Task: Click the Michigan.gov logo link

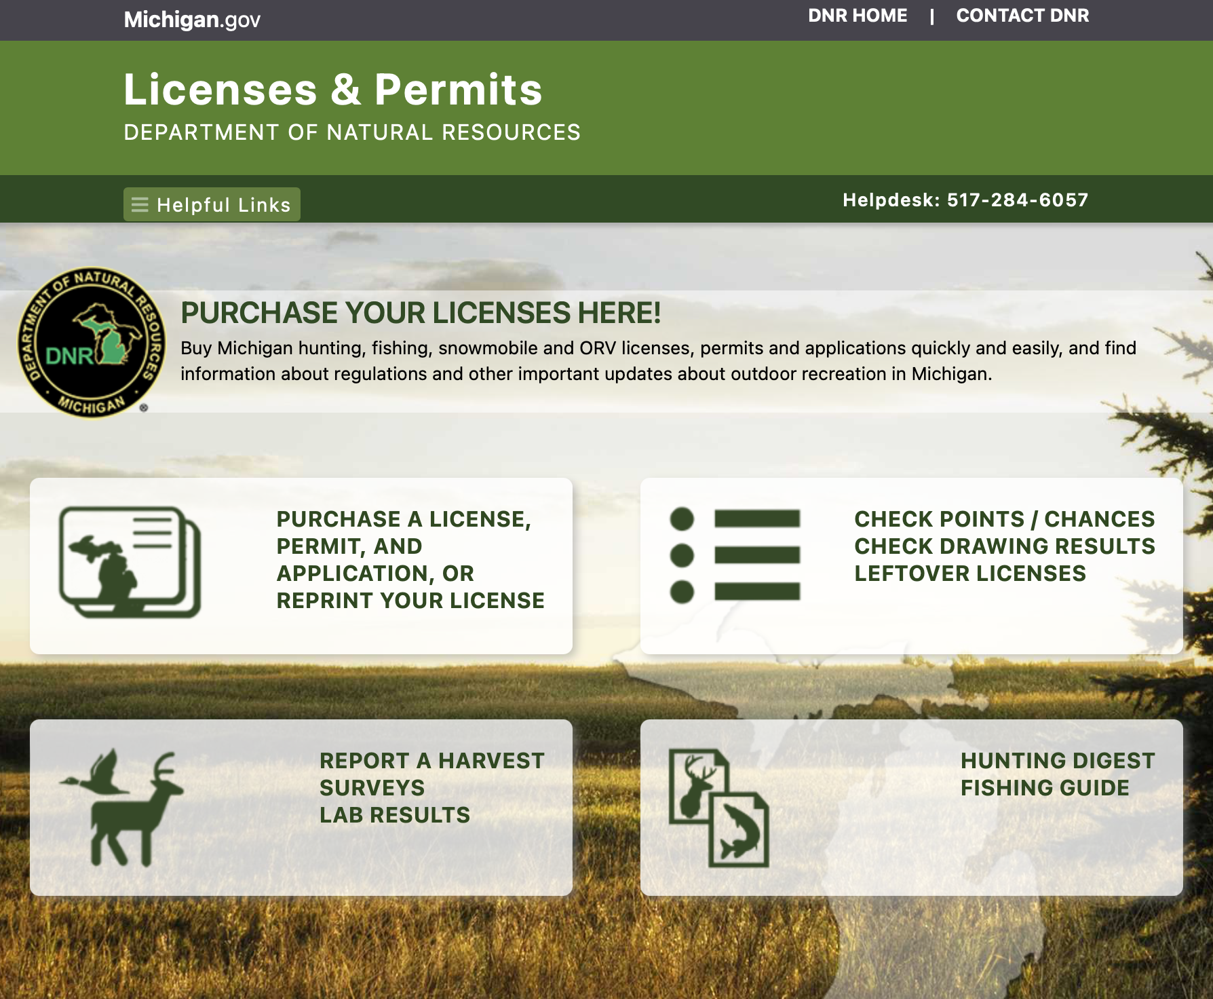Action: pyautogui.click(x=192, y=20)
